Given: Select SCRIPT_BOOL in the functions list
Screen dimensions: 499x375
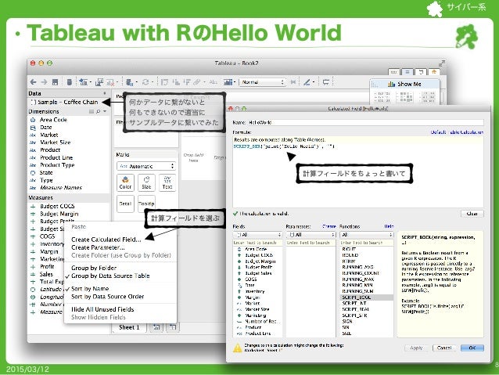Looking at the screenshot, I should (367, 297).
